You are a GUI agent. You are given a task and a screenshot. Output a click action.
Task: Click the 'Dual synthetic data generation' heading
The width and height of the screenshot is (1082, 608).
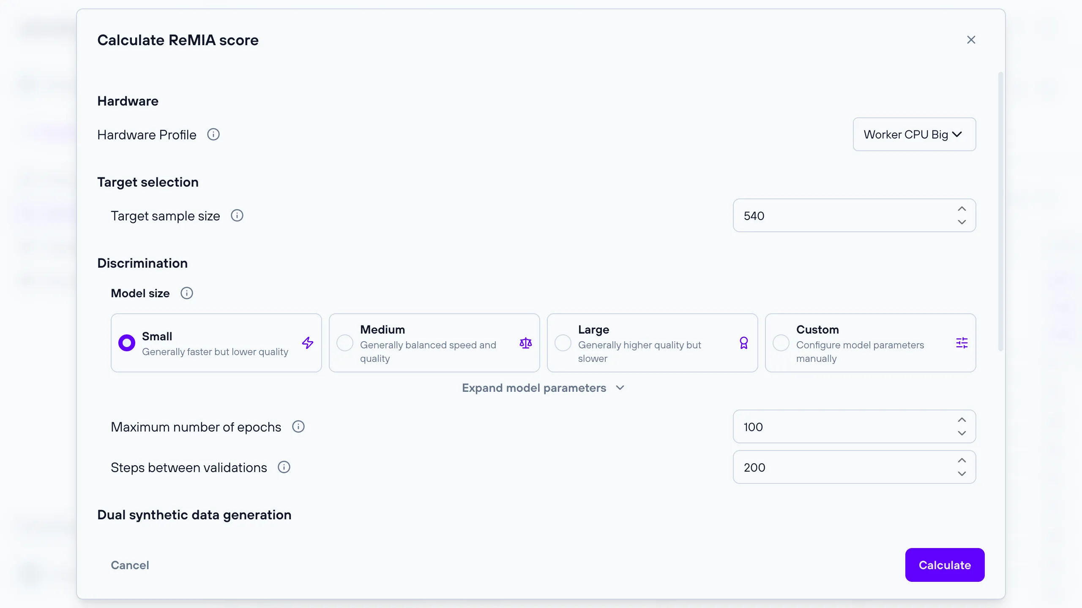tap(194, 515)
